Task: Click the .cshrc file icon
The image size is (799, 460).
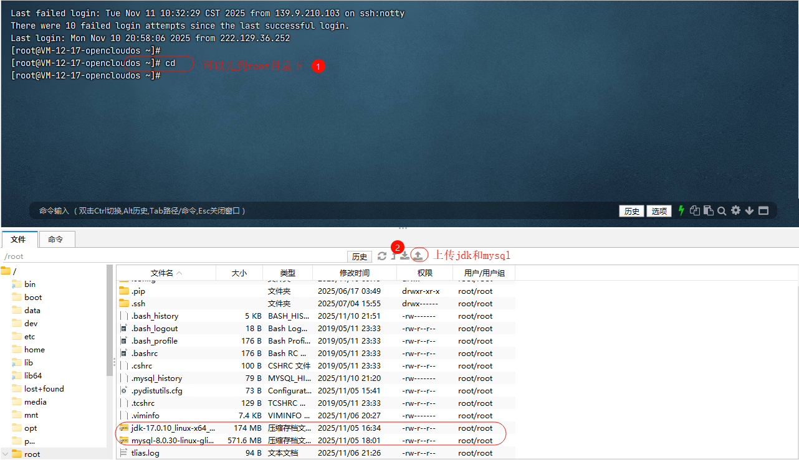Action: tap(124, 365)
